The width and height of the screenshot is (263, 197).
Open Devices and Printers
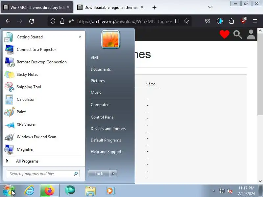108,129
